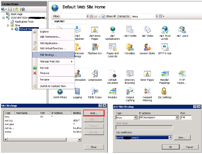
Task: Open the .NET Trust Levels icon
Action: pyautogui.click(x=164, y=30)
